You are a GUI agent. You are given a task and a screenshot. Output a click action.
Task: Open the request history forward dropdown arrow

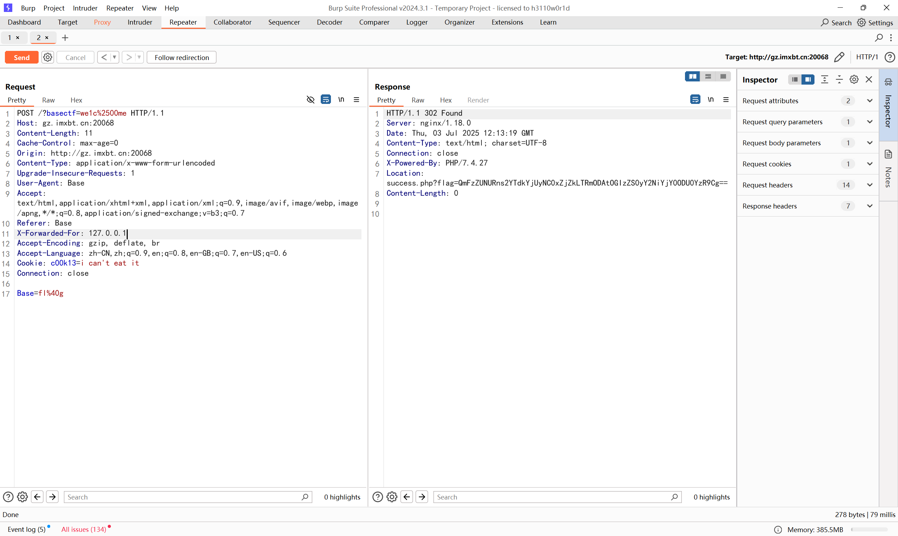click(x=139, y=57)
